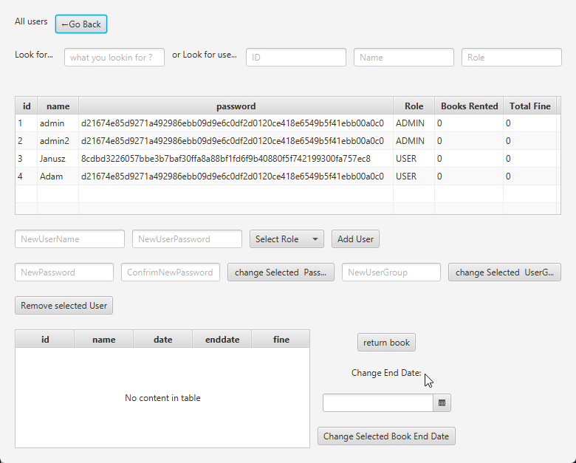576x463 pixels.
Task: Click the Go Back button
Action: point(81,24)
